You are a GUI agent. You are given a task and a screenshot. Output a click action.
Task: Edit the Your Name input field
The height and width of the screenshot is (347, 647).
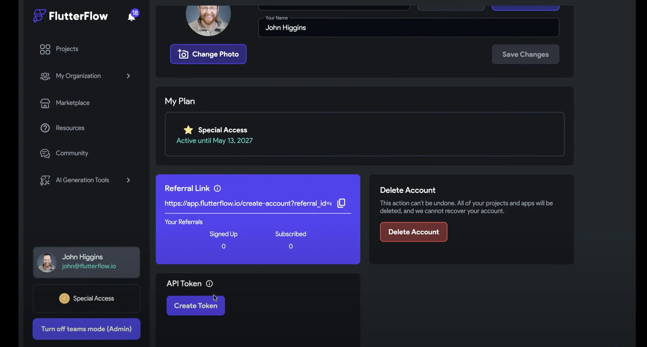tap(409, 27)
